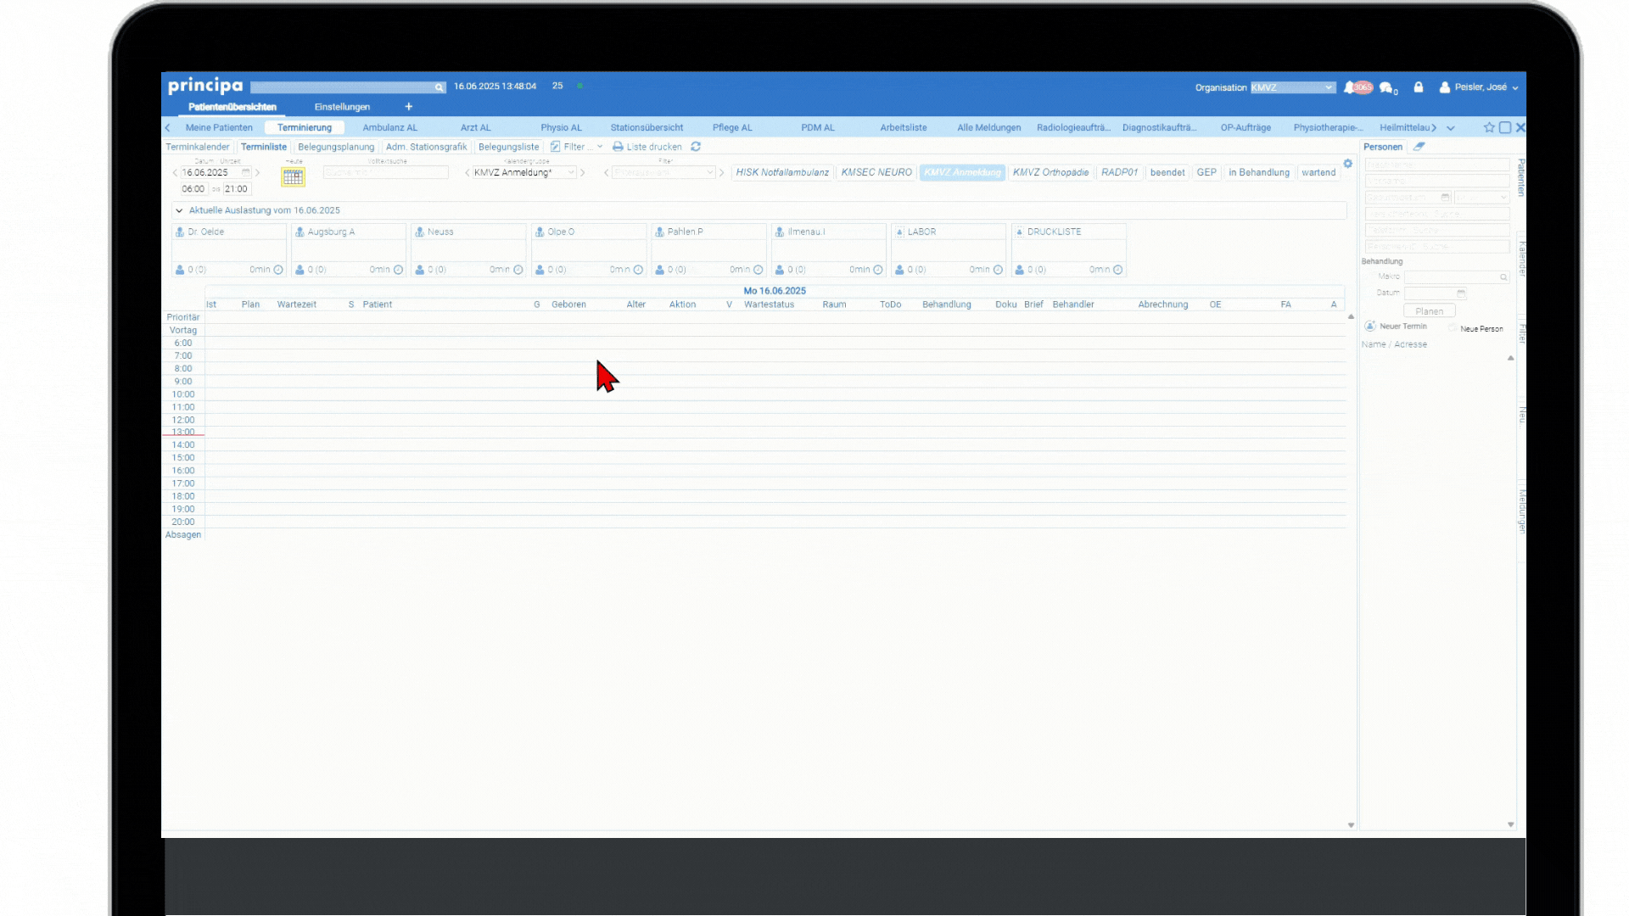
Task: Open the Alle Meldungen tab
Action: click(988, 127)
